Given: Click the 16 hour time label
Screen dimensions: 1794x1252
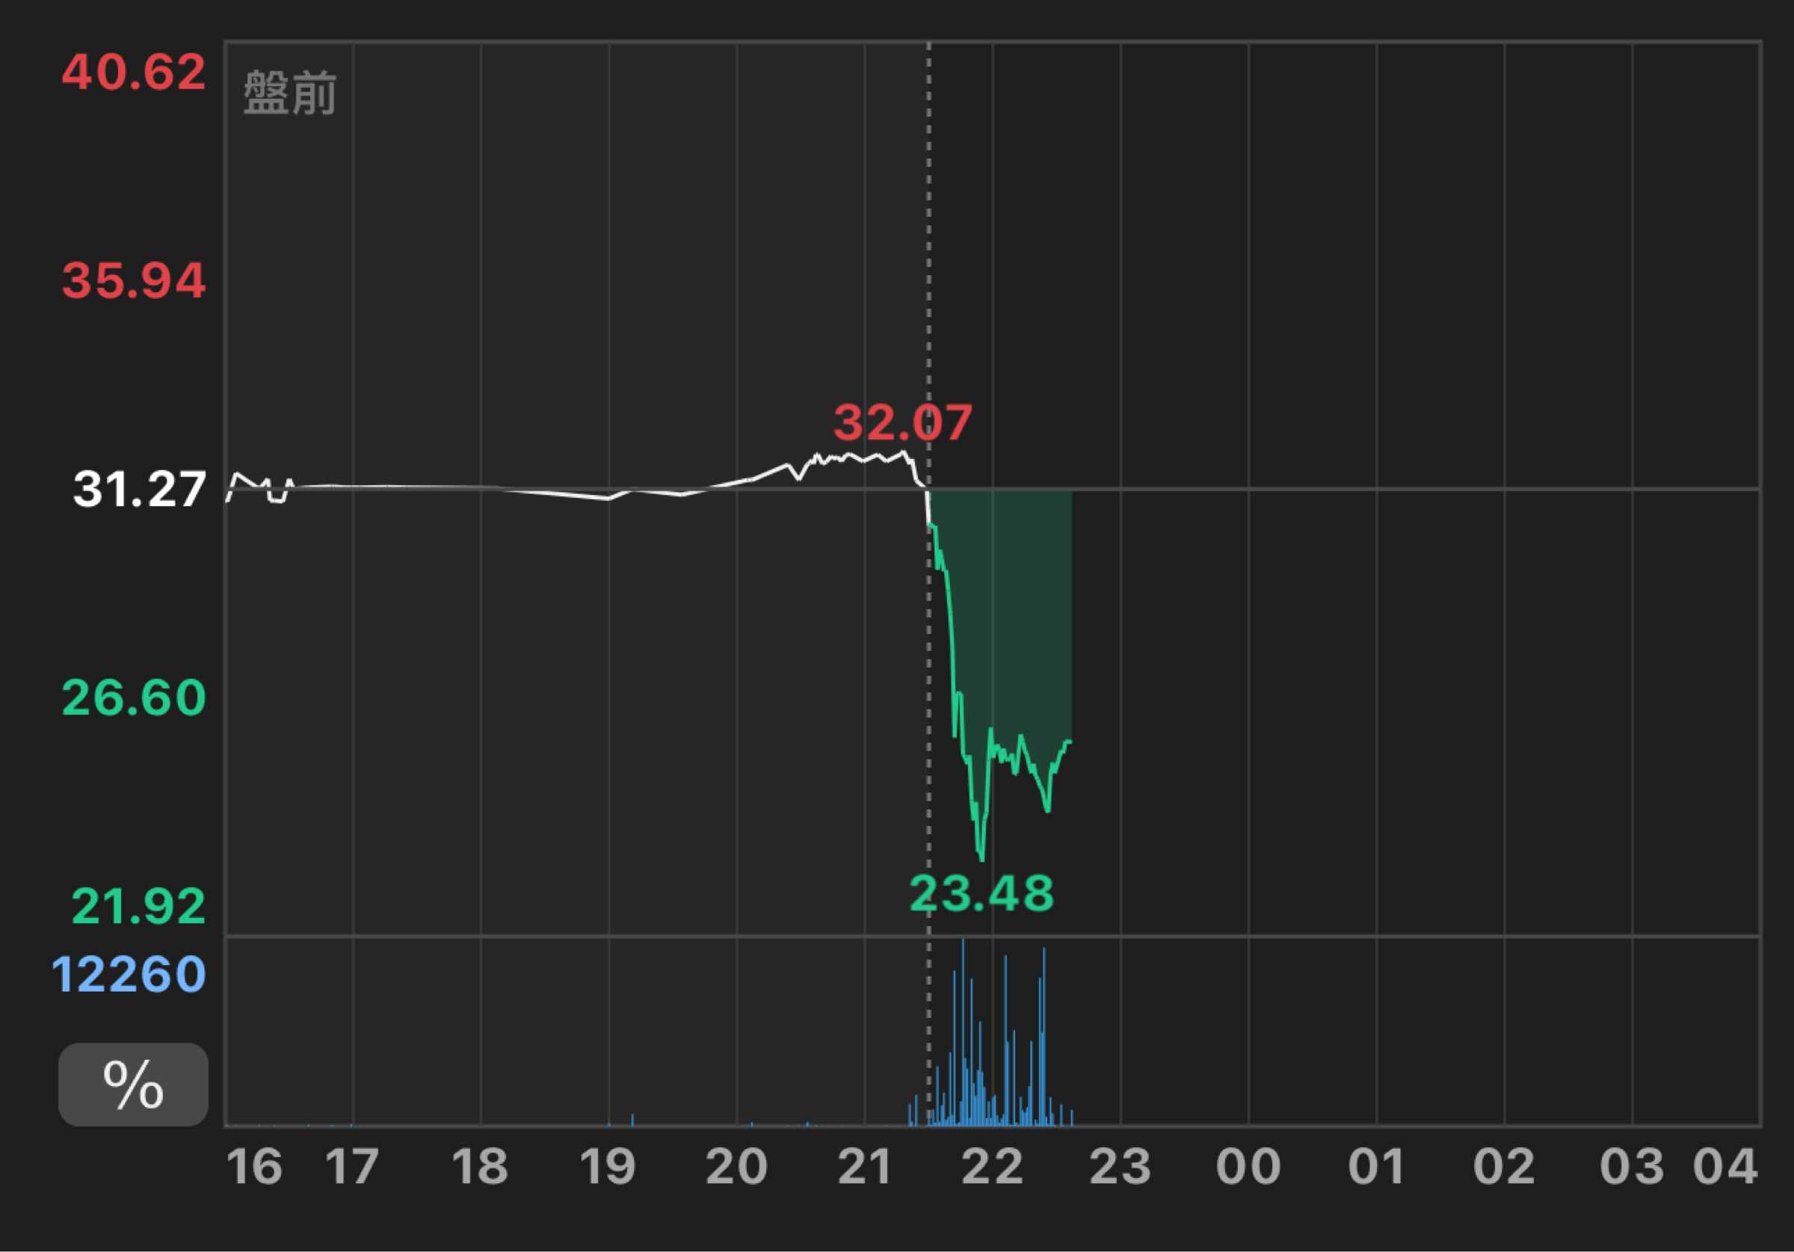Looking at the screenshot, I should (254, 1167).
